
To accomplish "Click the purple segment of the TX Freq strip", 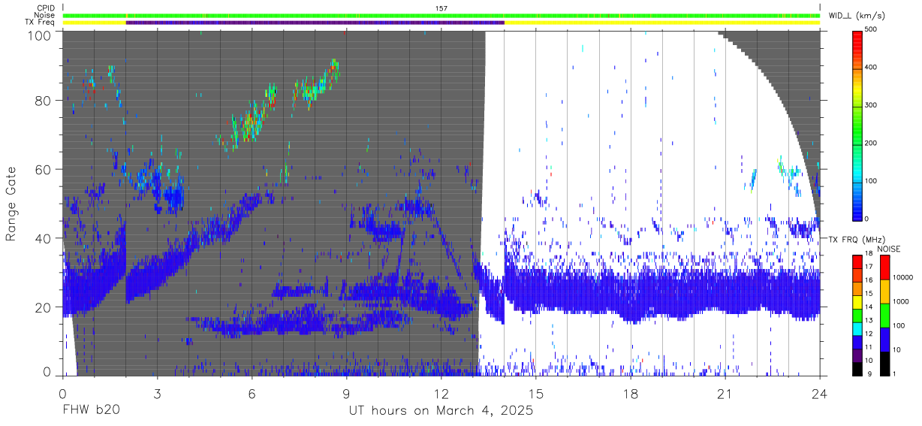I will [315, 23].
